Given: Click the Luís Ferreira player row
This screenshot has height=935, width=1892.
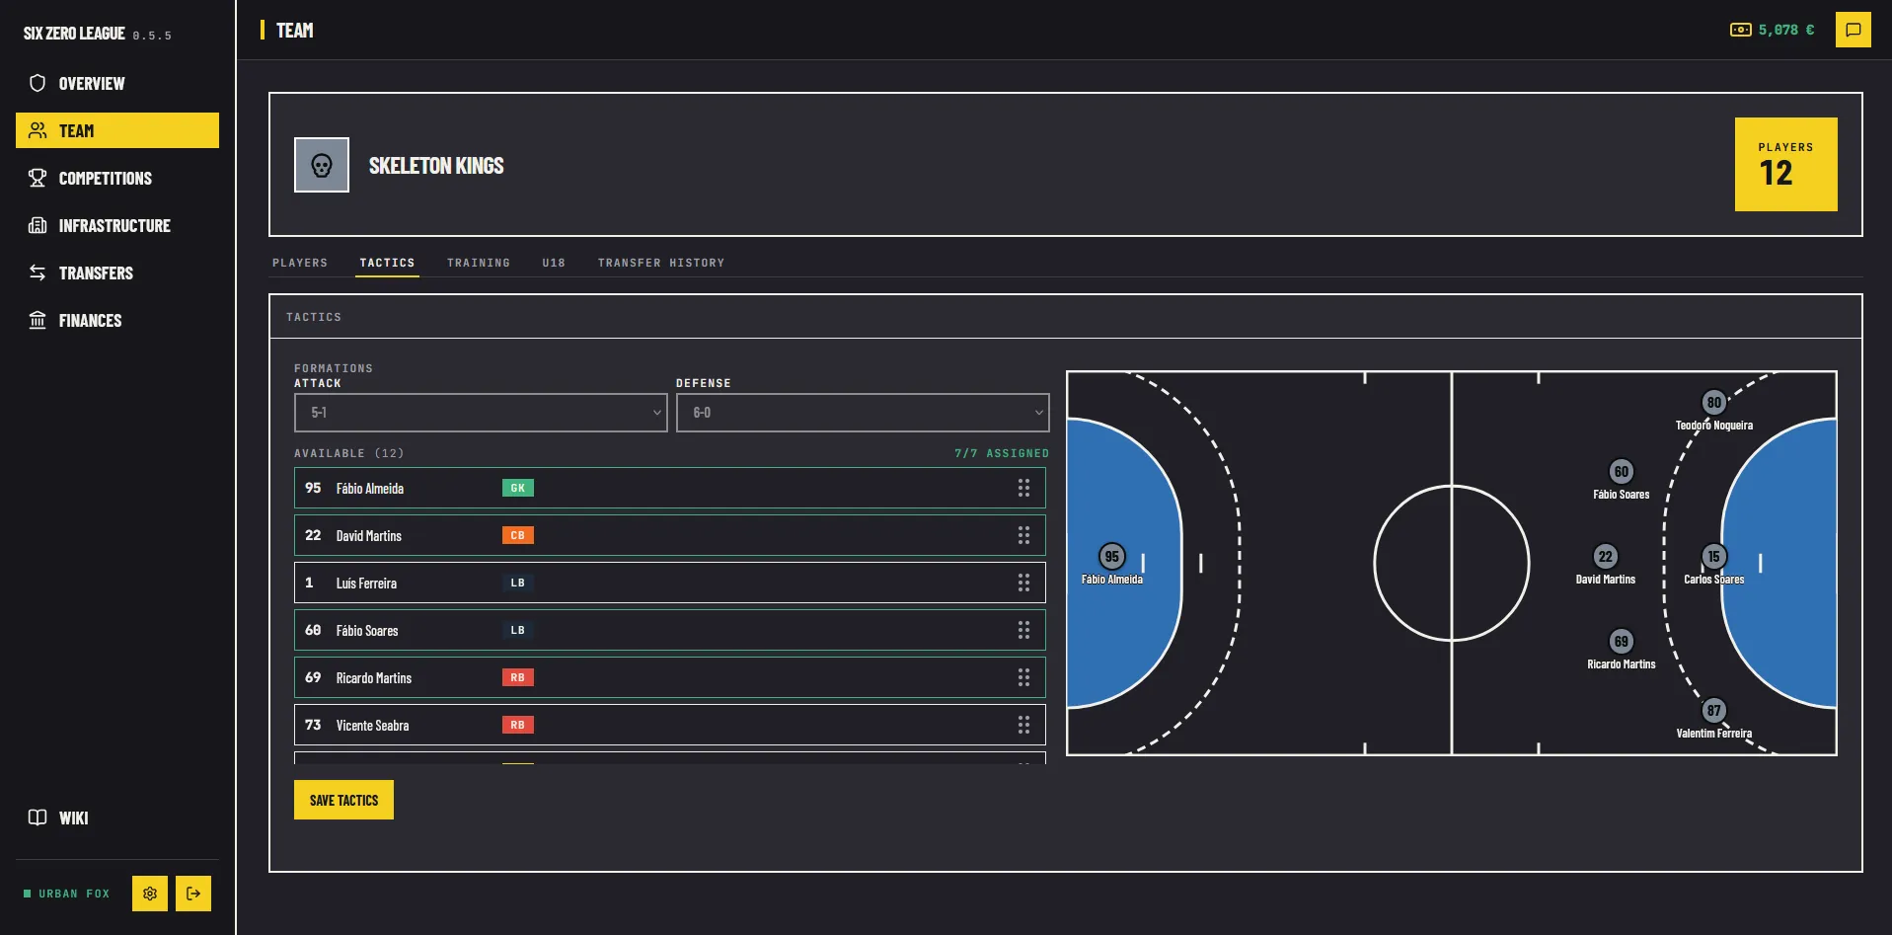Looking at the screenshot, I should coord(670,583).
